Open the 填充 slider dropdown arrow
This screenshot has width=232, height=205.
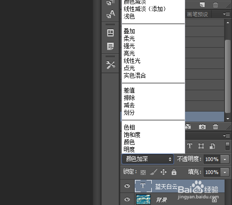(x=225, y=172)
